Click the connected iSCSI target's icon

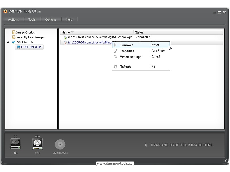click(x=65, y=37)
